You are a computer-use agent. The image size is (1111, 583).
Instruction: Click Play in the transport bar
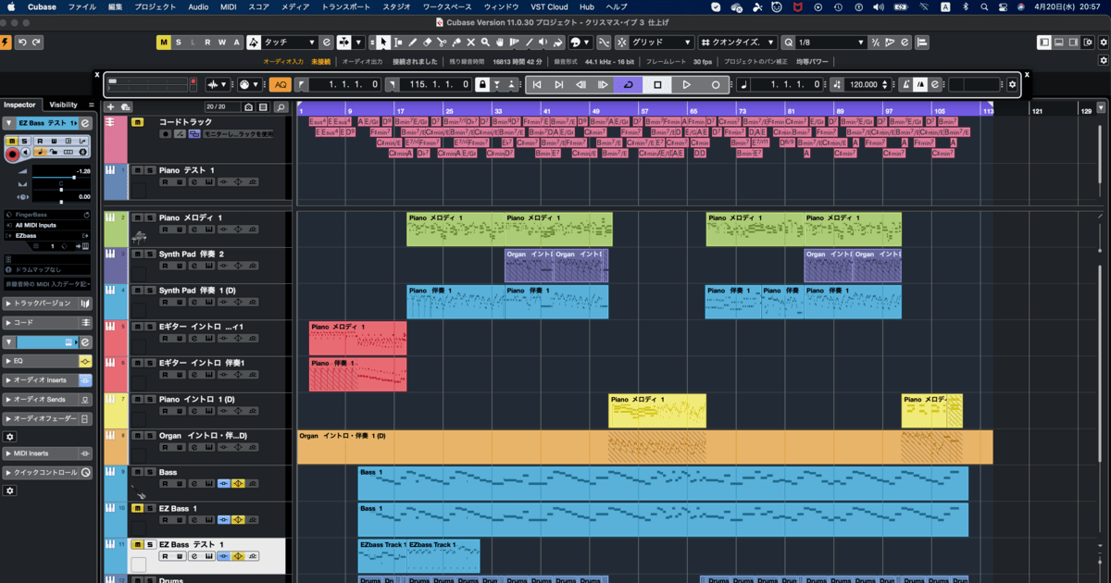[687, 84]
